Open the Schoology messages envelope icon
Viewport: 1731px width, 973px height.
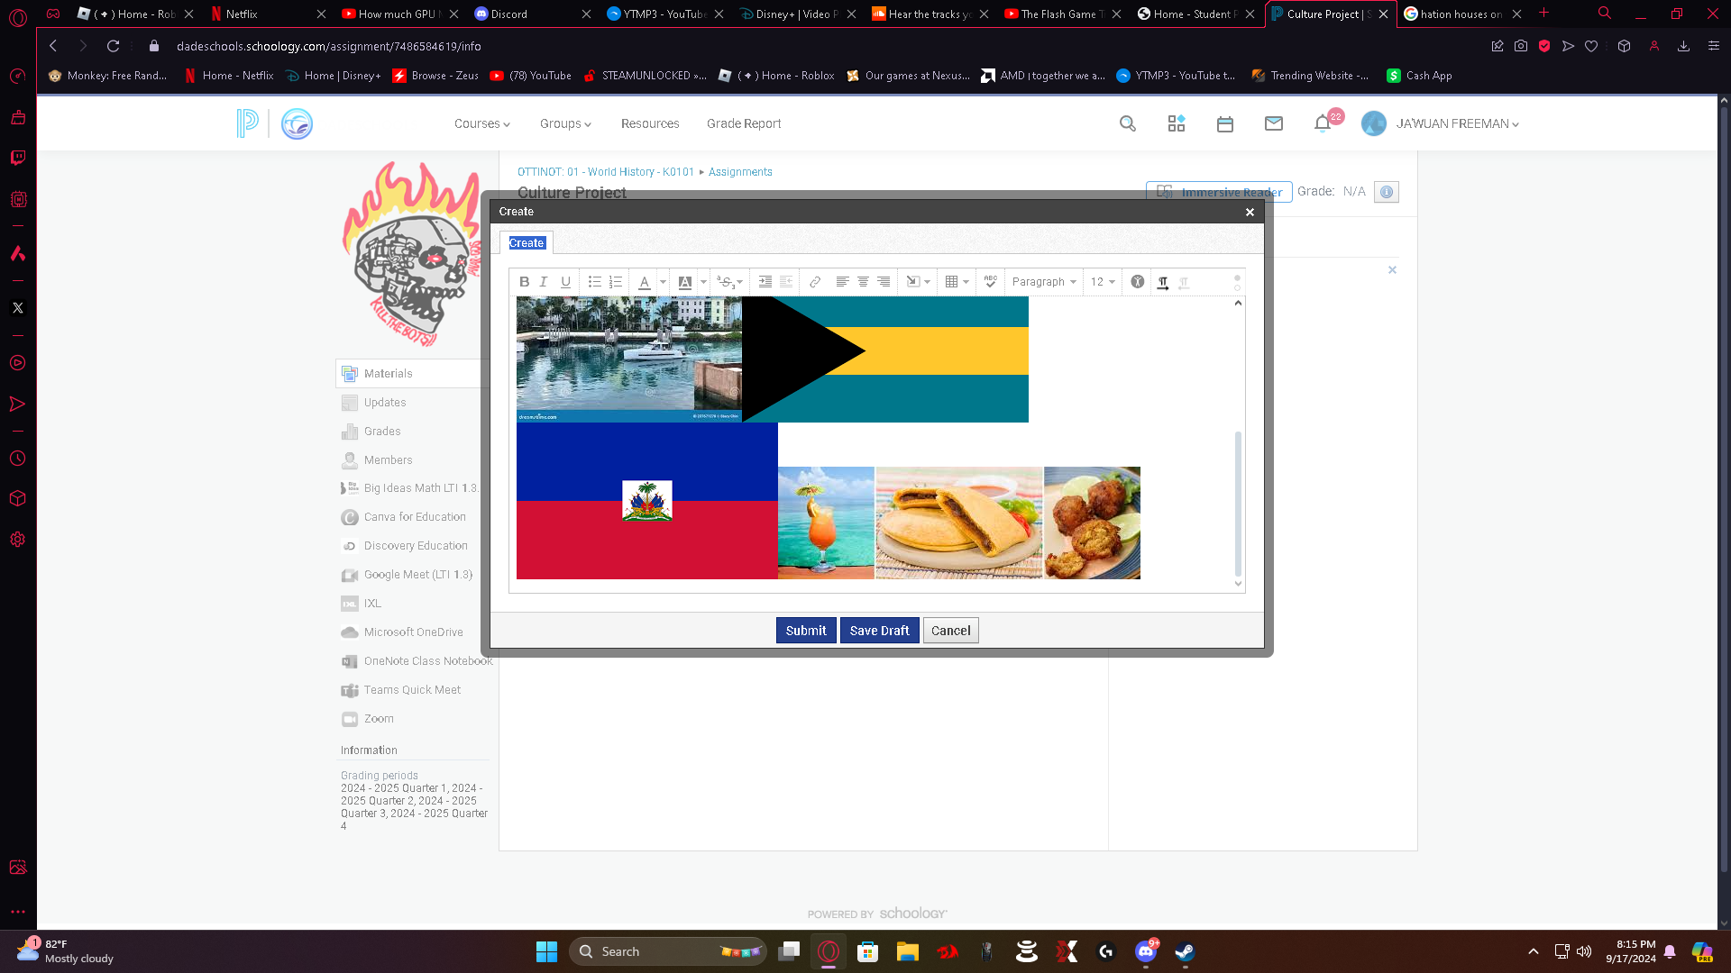coord(1273,123)
